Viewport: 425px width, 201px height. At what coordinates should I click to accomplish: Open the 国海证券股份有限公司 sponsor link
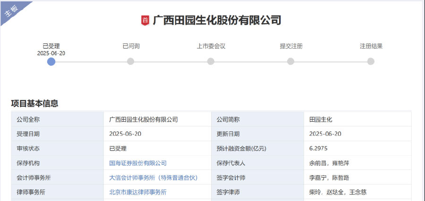click(x=138, y=163)
